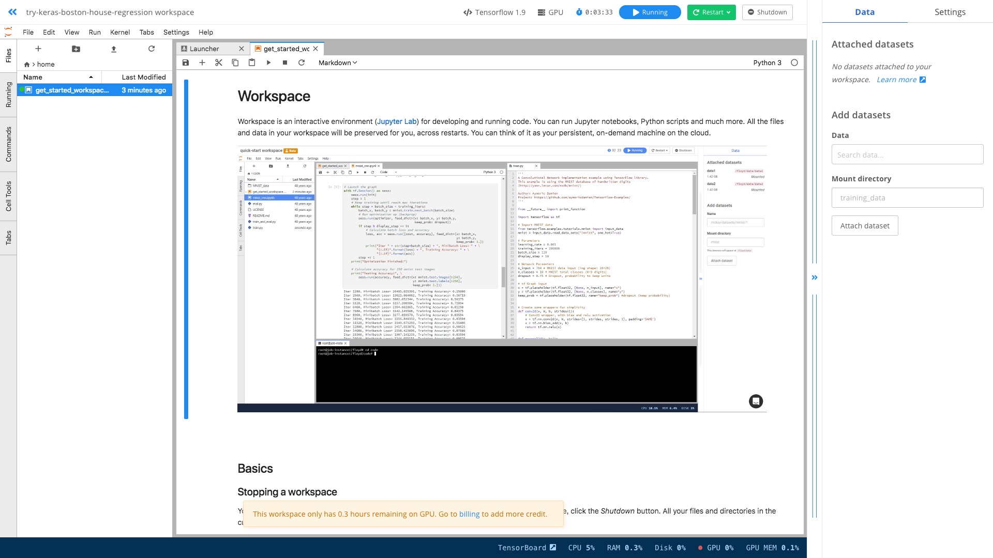Click the Attach dataset button
993x558 pixels.
tap(865, 226)
